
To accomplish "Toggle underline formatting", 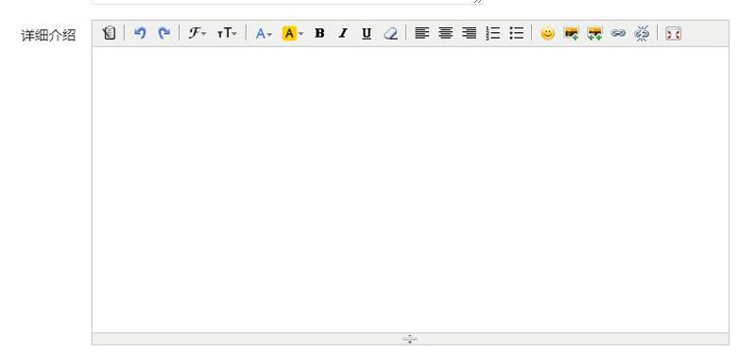I will (x=367, y=33).
